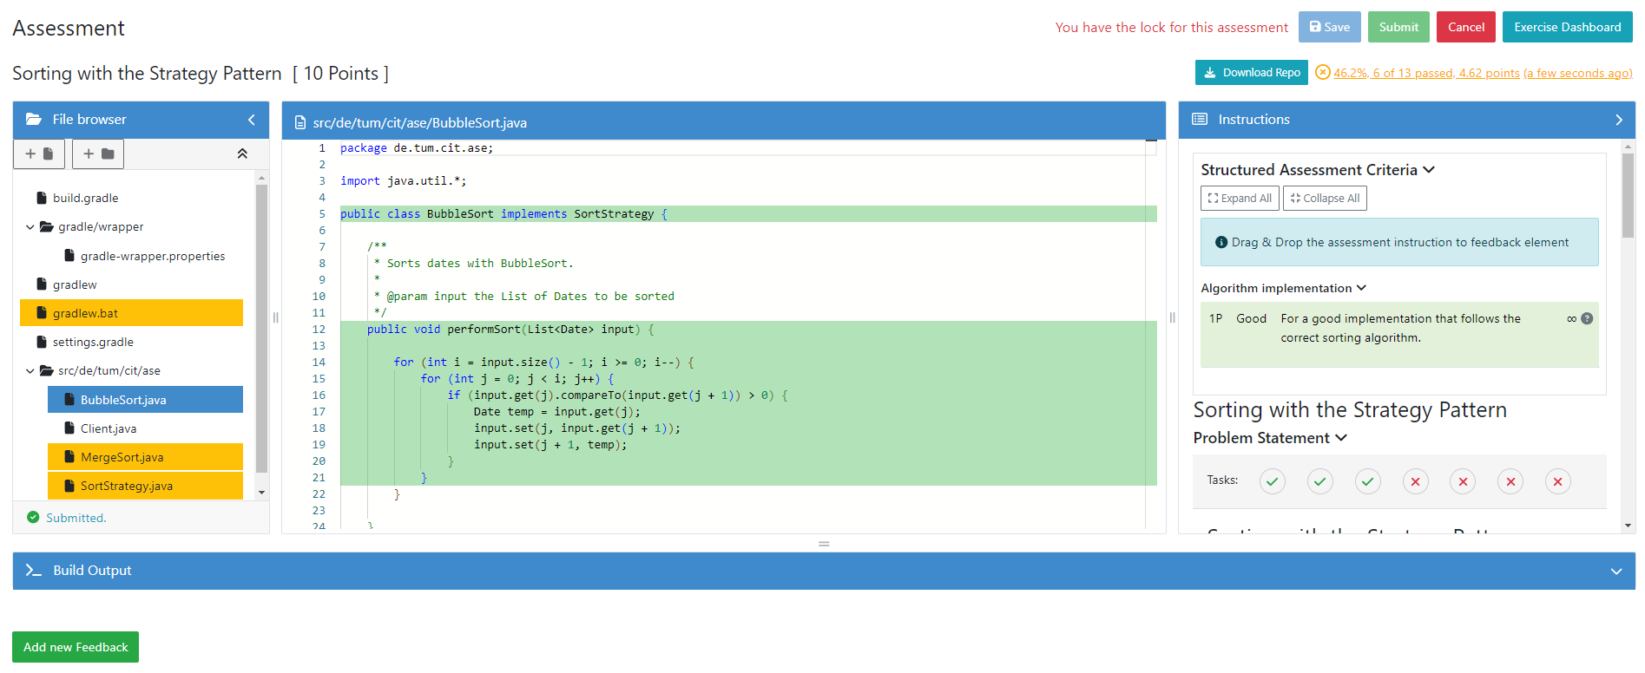The width and height of the screenshot is (1645, 673).
Task: Click the third passed task checkmark
Action: 1368,481
